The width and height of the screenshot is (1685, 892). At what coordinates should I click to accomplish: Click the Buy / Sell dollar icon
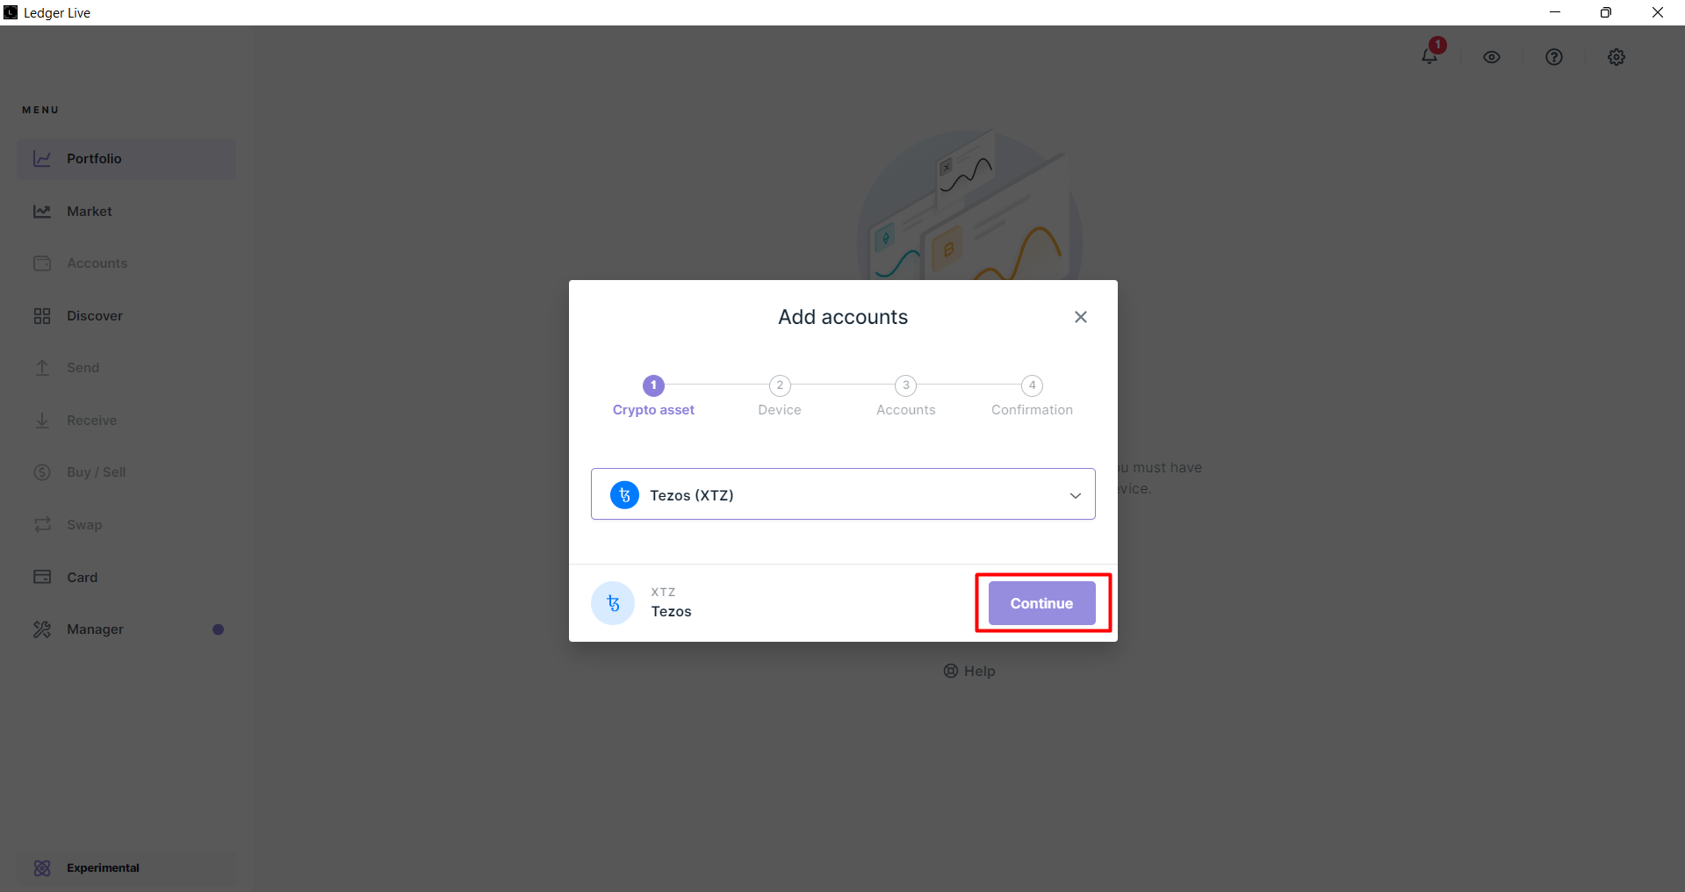42,472
